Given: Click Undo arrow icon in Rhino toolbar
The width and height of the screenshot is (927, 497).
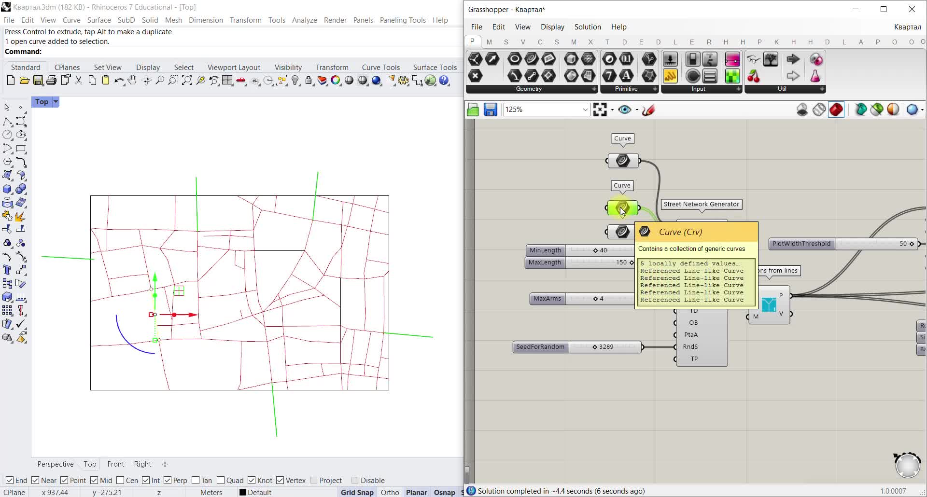Looking at the screenshot, I should click(x=119, y=81).
